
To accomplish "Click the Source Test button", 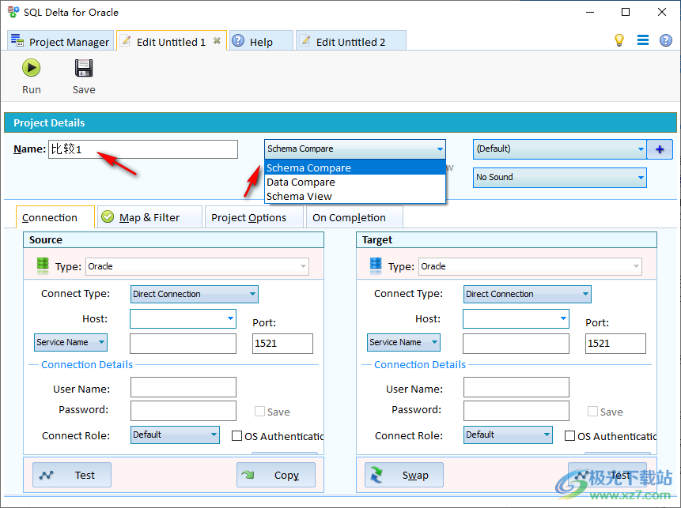I will tap(72, 475).
